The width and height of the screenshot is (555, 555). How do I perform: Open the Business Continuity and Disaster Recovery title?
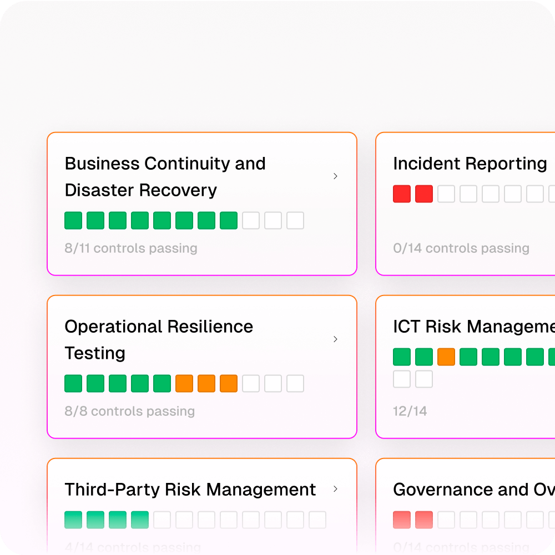point(165,177)
